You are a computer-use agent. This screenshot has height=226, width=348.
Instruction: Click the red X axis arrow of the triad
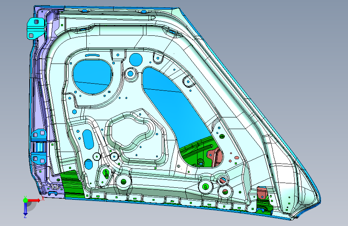click(35, 200)
